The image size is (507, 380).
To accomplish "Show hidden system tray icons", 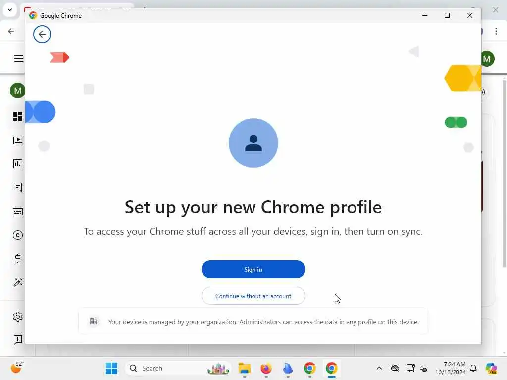I will pos(379,368).
